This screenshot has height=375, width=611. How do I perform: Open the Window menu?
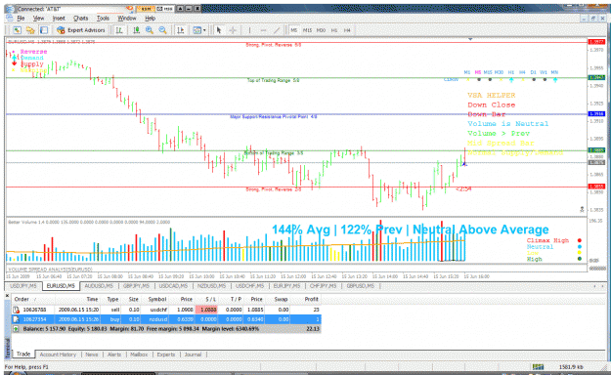127,18
